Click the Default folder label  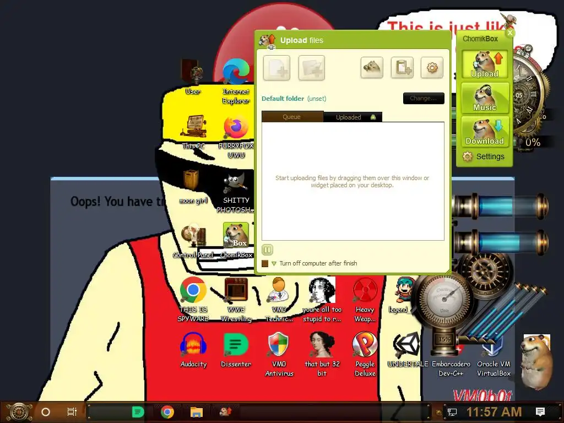pyautogui.click(x=283, y=99)
